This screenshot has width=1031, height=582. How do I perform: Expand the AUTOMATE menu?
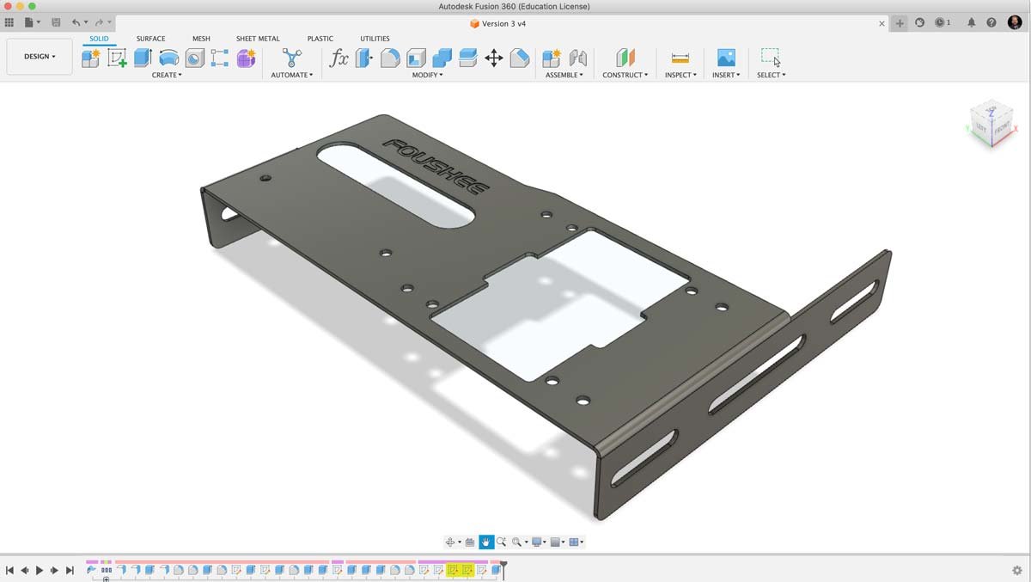point(292,75)
